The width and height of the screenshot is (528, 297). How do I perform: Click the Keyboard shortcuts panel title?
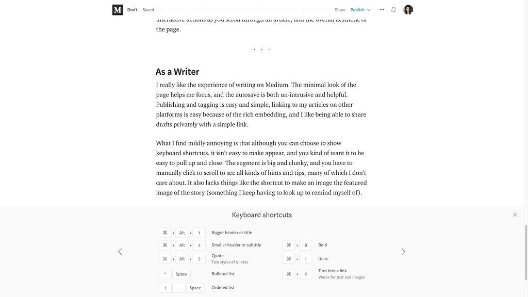coord(262,215)
